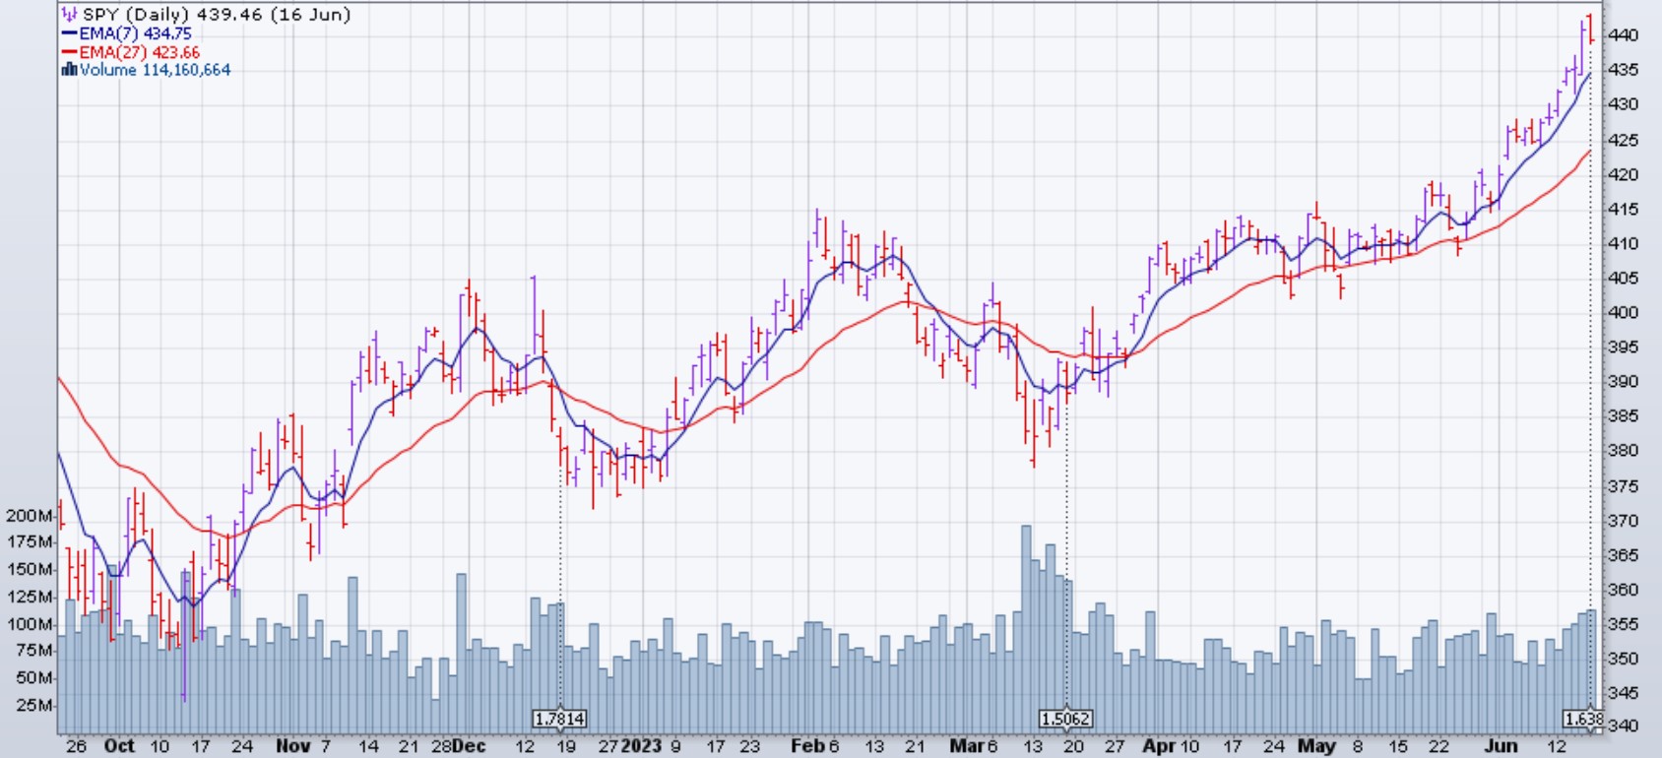This screenshot has height=758, width=1662.
Task: Click the EMA(7) 434.75 legend label
Action: (135, 33)
